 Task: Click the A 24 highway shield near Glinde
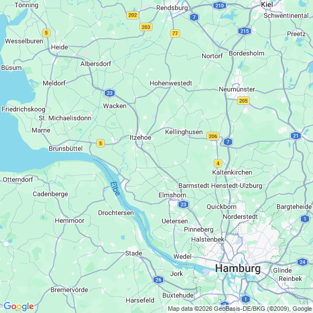click(302, 262)
